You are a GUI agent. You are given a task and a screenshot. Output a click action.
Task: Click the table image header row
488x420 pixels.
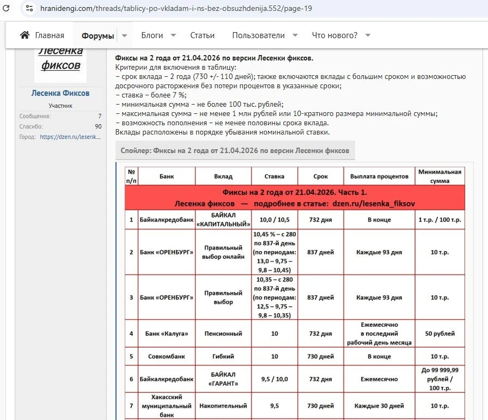click(x=295, y=176)
